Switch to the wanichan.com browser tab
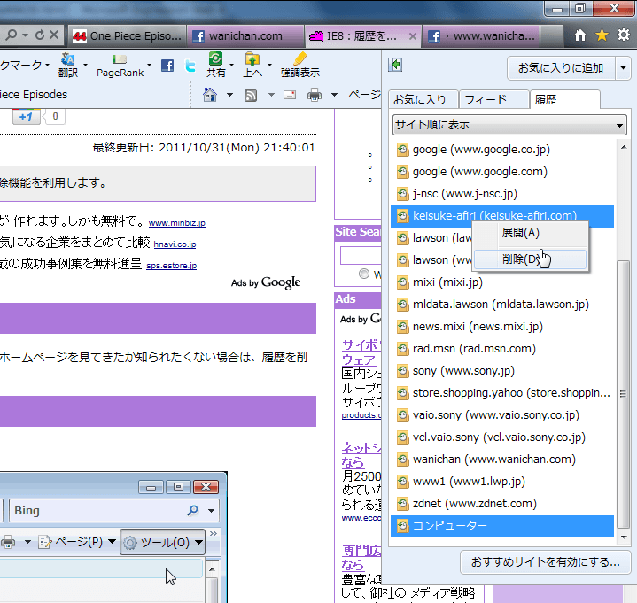637x603 pixels. tap(245, 36)
